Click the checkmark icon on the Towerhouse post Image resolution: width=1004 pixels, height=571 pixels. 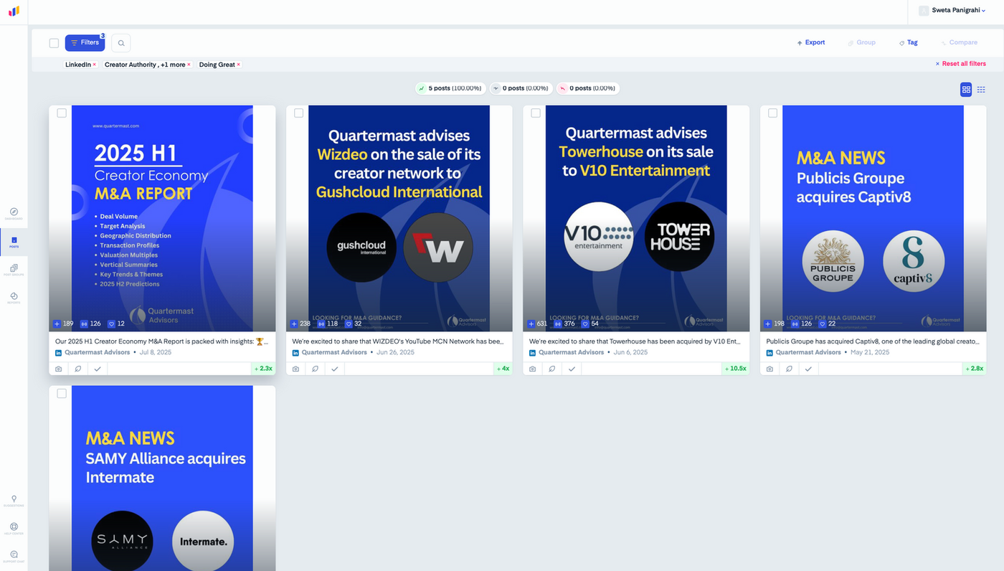(572, 369)
